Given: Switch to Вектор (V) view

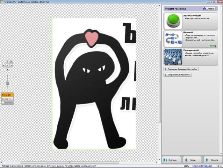Looking at the screenshot, I should click(x=7, y=99).
